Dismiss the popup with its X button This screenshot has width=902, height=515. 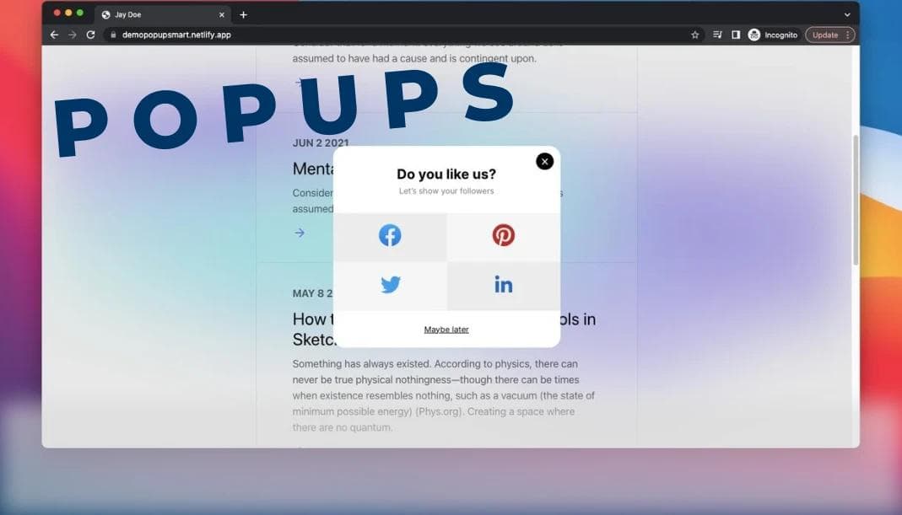coord(544,161)
